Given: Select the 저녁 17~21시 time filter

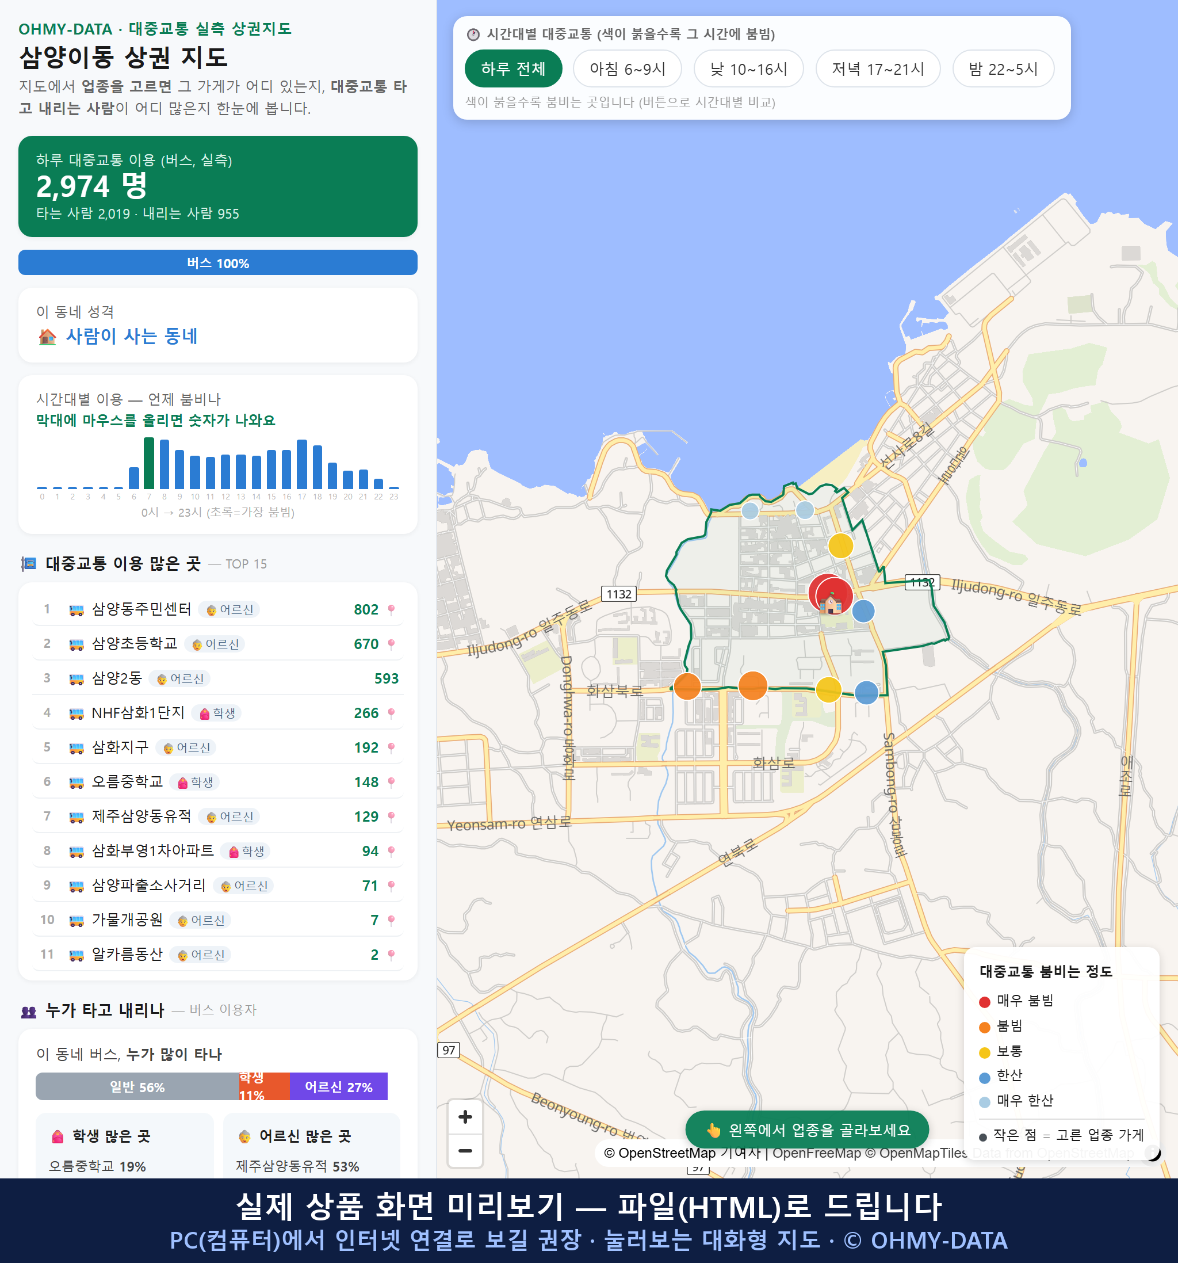Looking at the screenshot, I should (877, 68).
